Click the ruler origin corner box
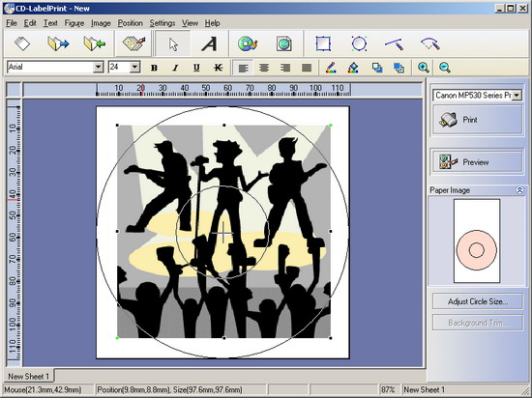The image size is (532, 398). pos(14,90)
